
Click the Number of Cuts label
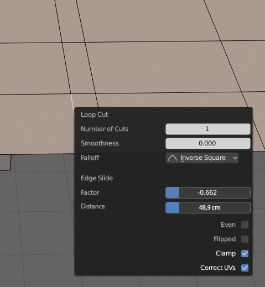pos(105,129)
